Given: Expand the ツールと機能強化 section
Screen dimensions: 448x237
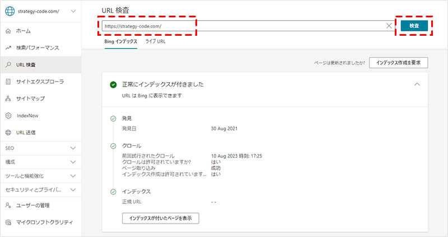Looking at the screenshot, I should point(73,176).
